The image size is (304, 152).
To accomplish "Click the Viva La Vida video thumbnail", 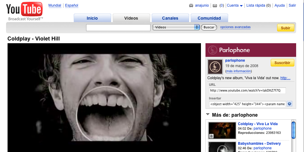I will tap(222, 131).
